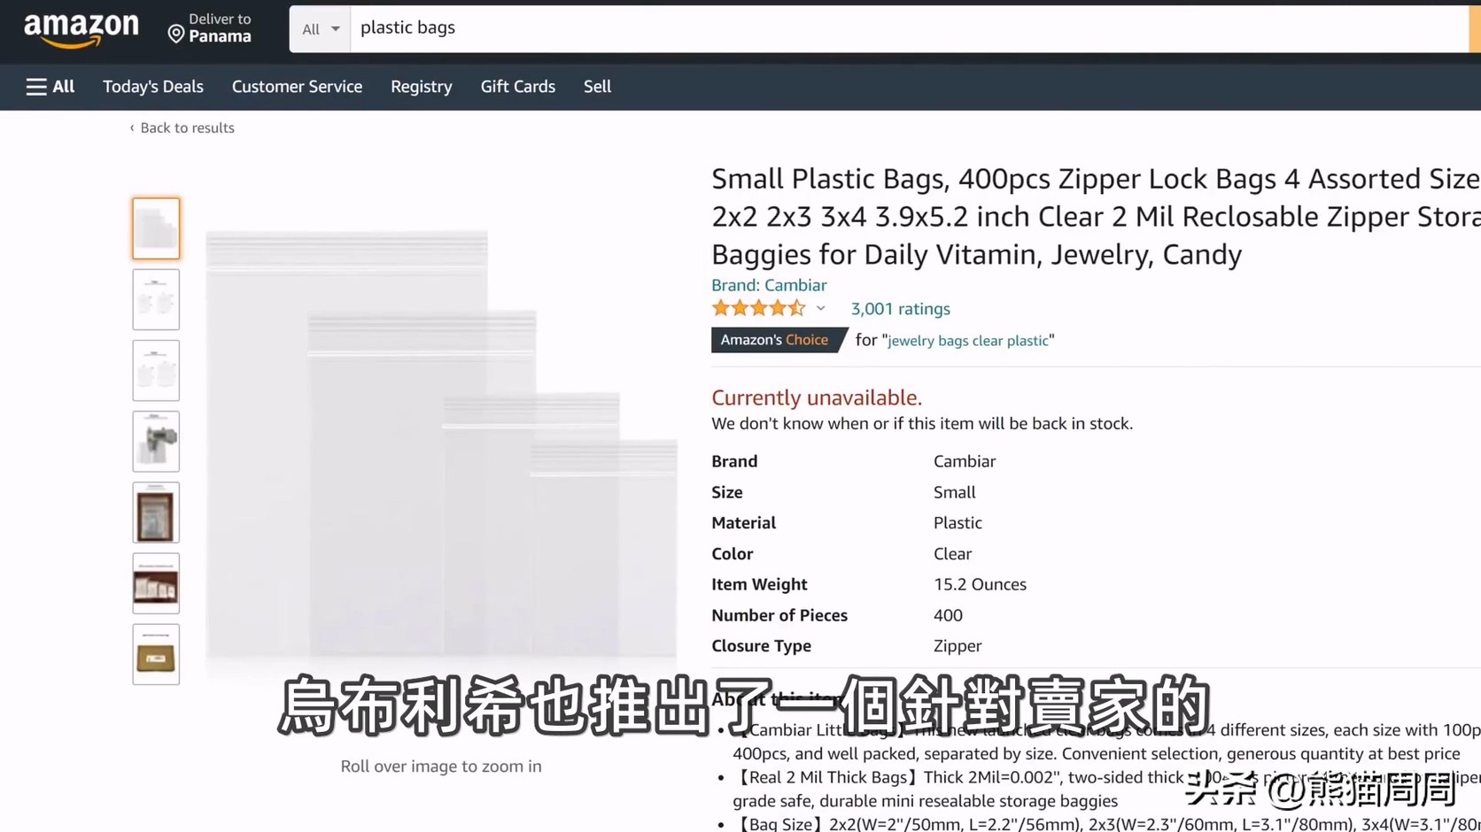Click the Size value Small

[954, 492]
